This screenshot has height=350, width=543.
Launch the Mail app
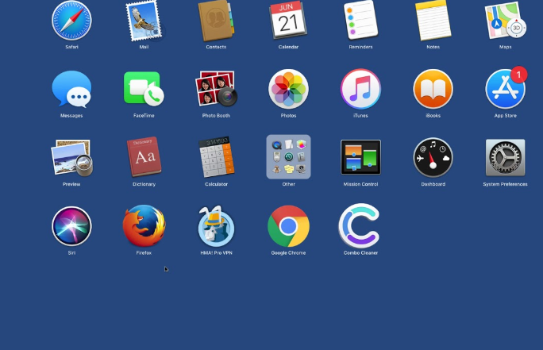click(144, 21)
